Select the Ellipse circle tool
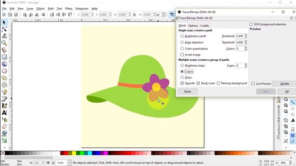The width and height of the screenshot is (296, 166). (4, 71)
